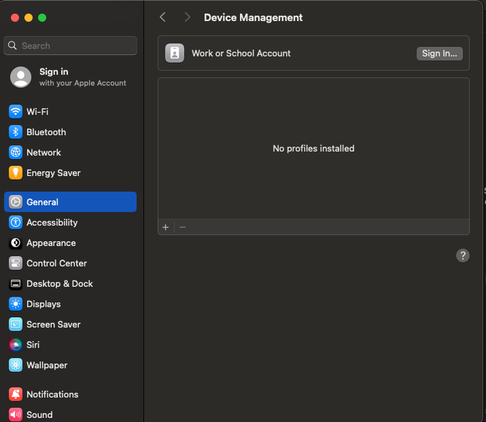Open Energy Saver lightbulb icon
The height and width of the screenshot is (422, 486).
click(16, 173)
